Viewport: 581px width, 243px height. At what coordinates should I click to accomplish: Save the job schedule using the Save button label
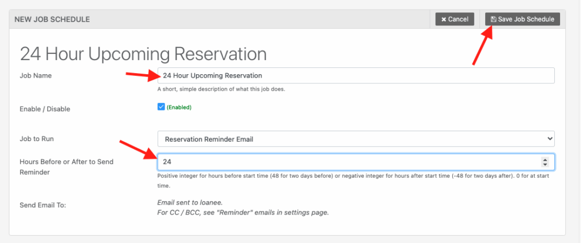pyautogui.click(x=525, y=19)
